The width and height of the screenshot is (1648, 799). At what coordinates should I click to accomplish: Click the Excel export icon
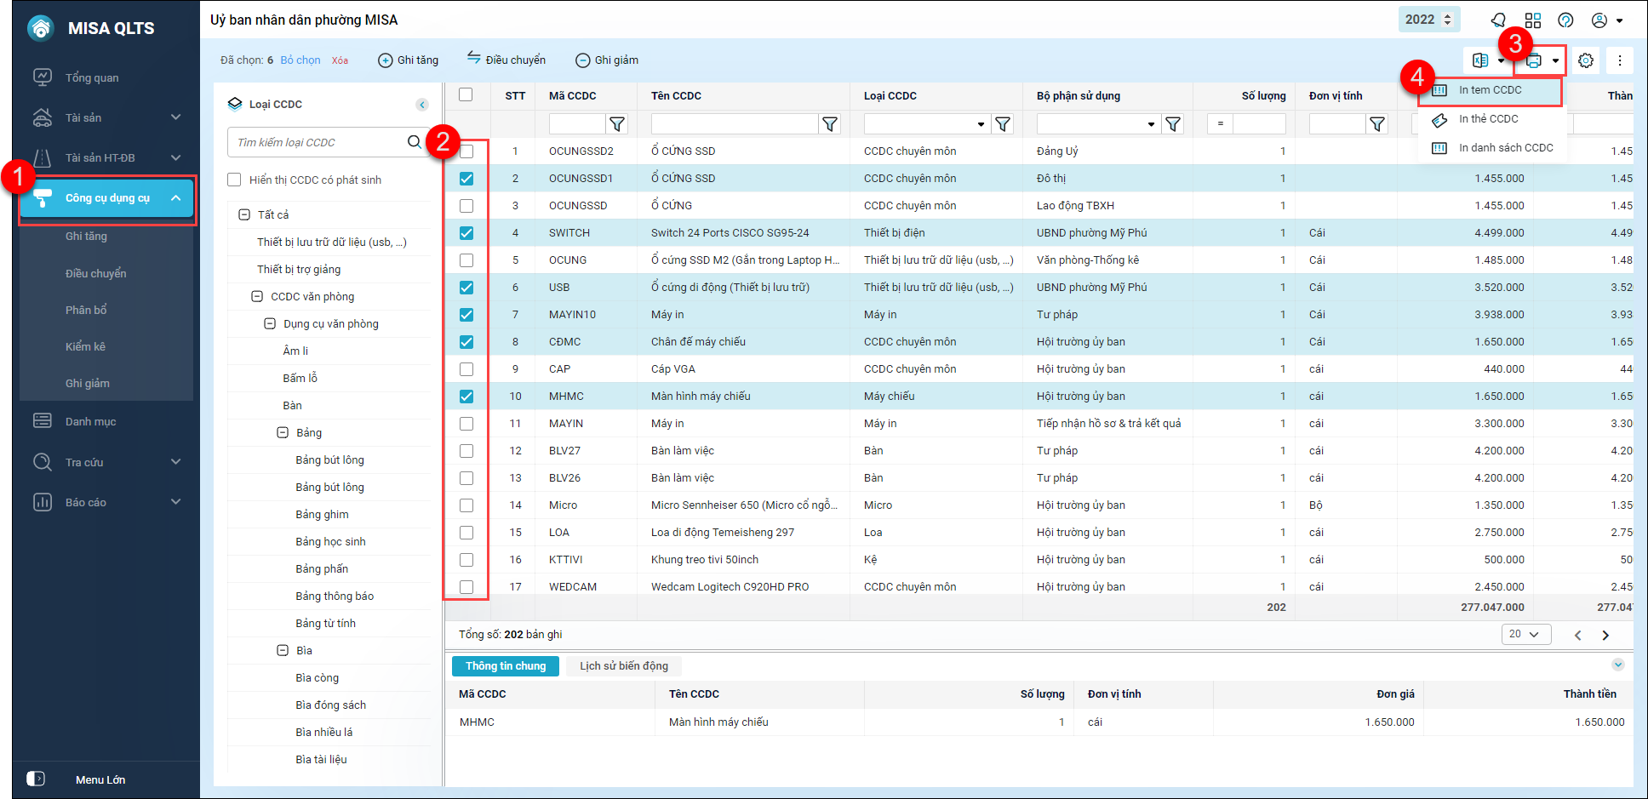click(1480, 60)
